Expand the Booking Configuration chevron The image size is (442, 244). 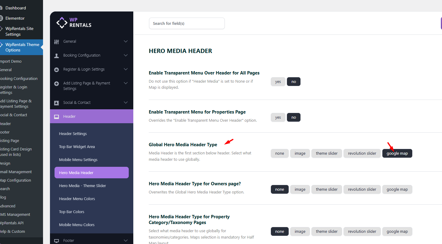coord(126,55)
